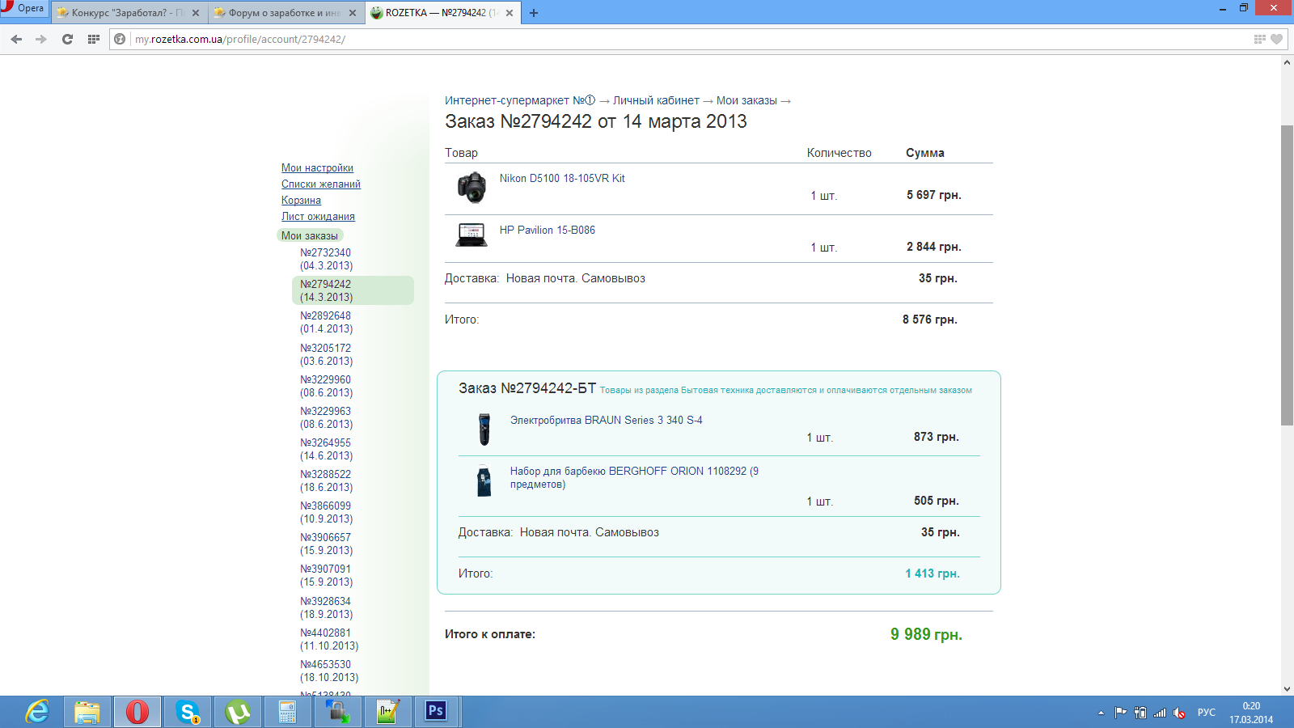Open a new tab with the plus icon

tap(534, 13)
